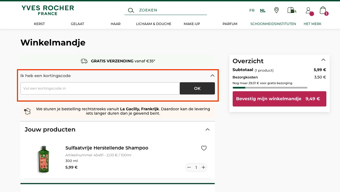Collapse the Jouw producten section
Image resolution: width=340 pixels, height=192 pixels.
[208, 130]
